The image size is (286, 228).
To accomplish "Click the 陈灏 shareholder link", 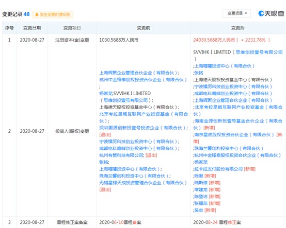I will [199, 176].
